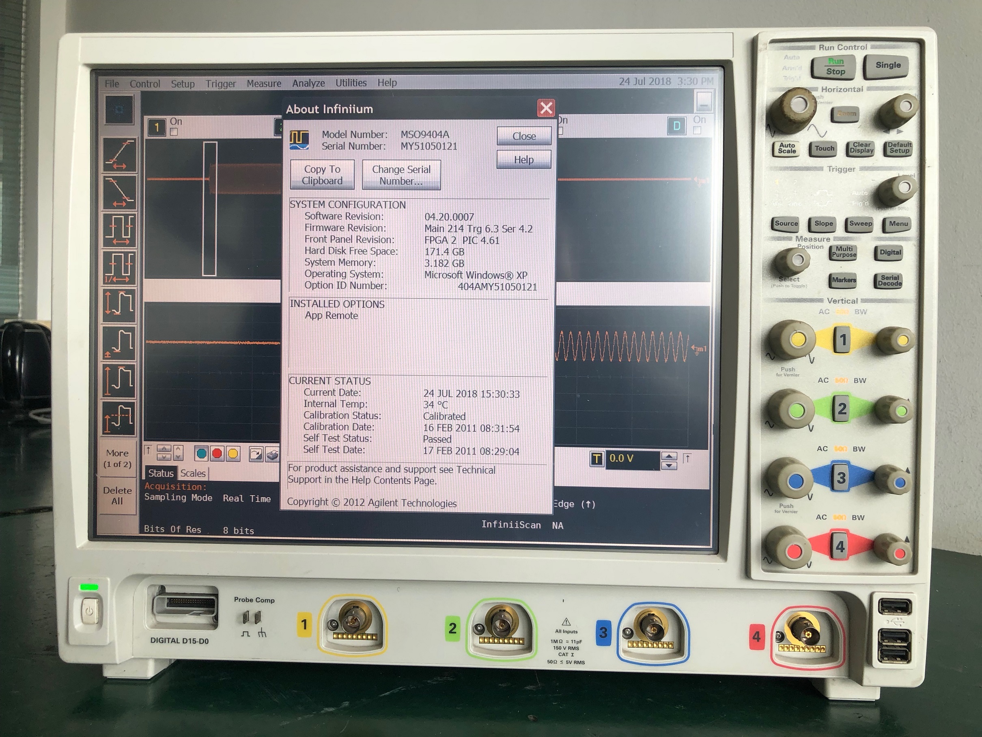Screen dimensions: 982x737
Task: Toggle the digital channel D On checkbox
Action: [697, 130]
